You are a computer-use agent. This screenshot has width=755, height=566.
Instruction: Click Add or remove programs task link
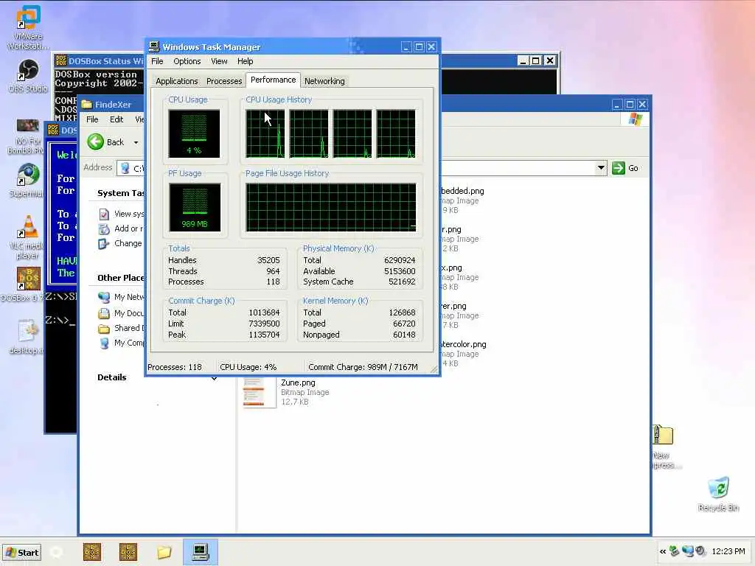tap(122, 228)
